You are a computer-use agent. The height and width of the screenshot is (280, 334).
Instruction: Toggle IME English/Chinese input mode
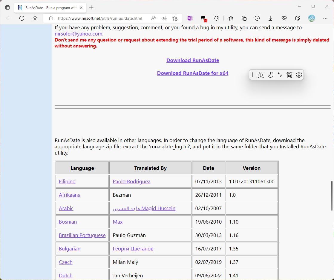[261, 75]
